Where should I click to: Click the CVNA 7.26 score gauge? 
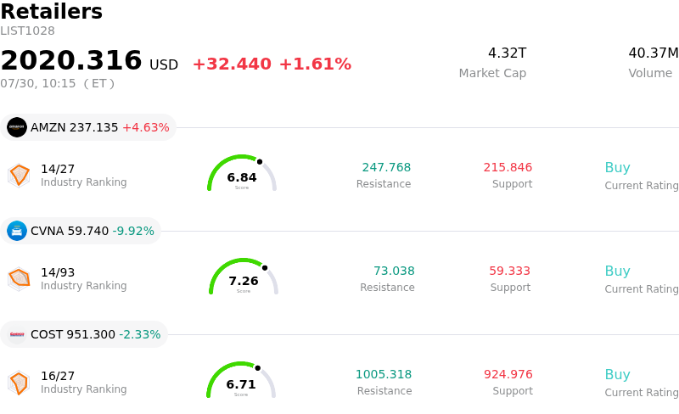pyautogui.click(x=244, y=277)
